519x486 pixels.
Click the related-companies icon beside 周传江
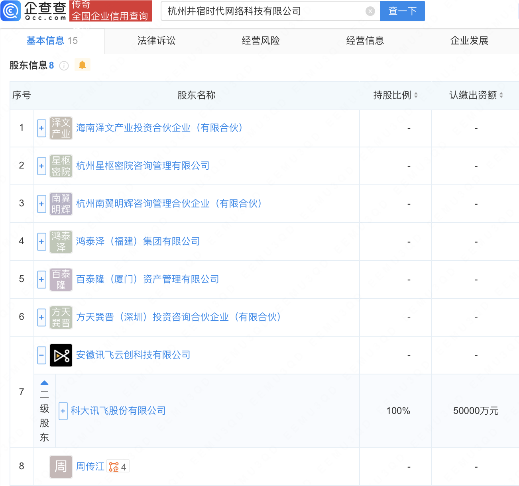tap(114, 467)
